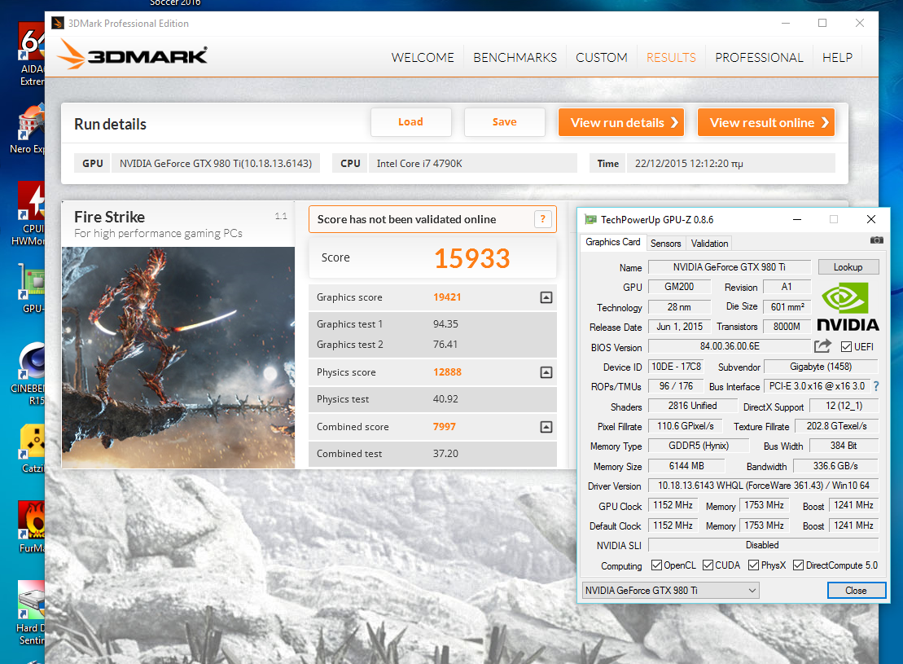
Task: Click the View run details button
Action: [x=621, y=122]
